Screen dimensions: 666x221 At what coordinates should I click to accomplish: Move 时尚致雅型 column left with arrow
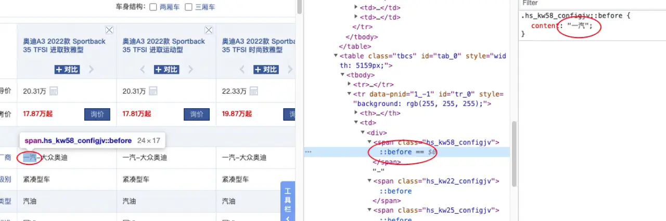tap(242, 69)
